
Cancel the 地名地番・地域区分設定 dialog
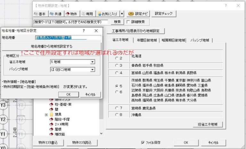click(x=90, y=94)
